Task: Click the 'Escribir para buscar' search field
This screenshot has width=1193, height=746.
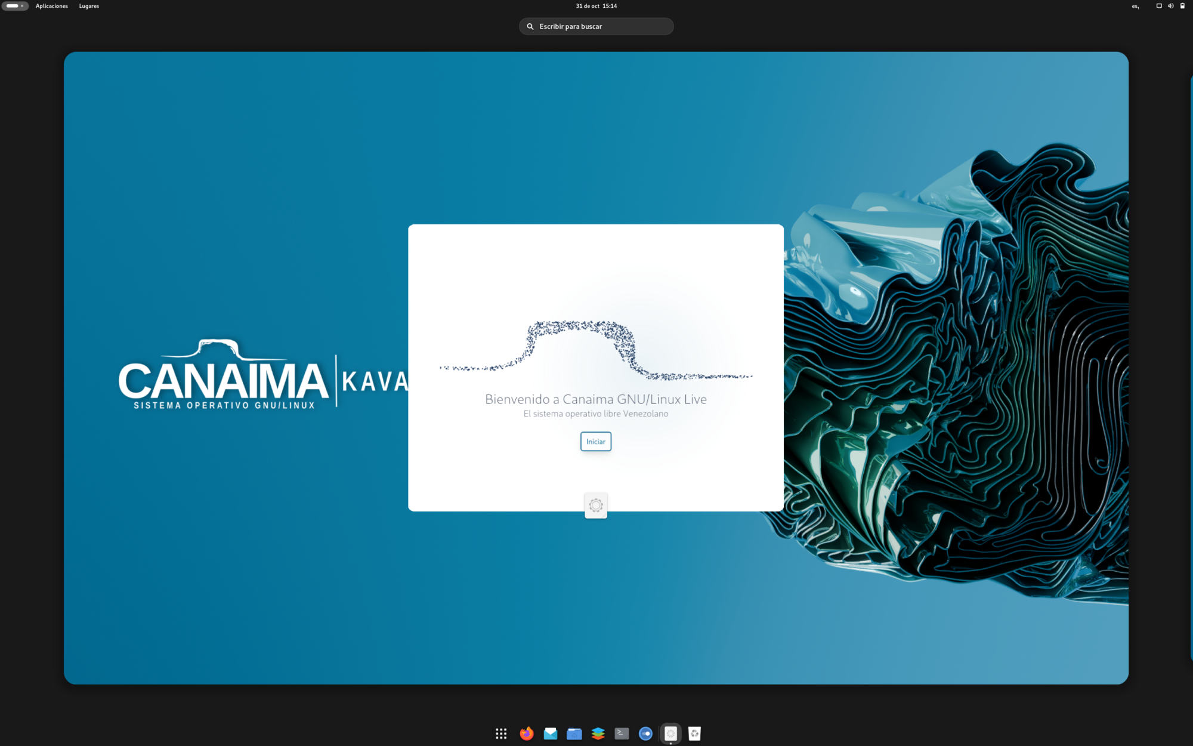Action: [x=596, y=26]
